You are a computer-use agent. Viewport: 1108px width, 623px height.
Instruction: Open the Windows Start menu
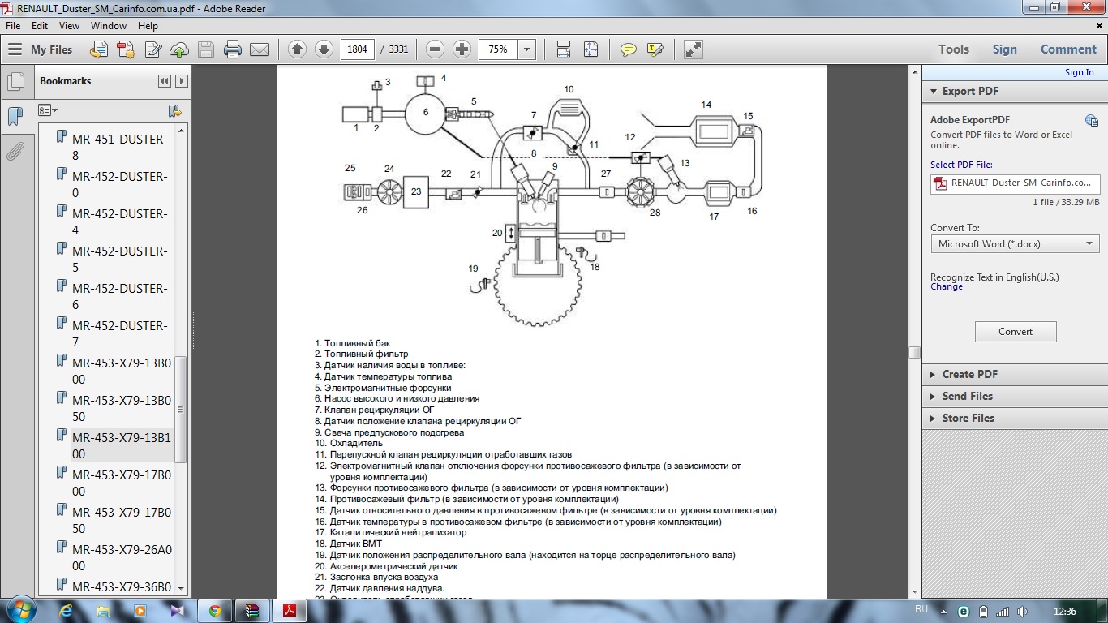coord(20,611)
